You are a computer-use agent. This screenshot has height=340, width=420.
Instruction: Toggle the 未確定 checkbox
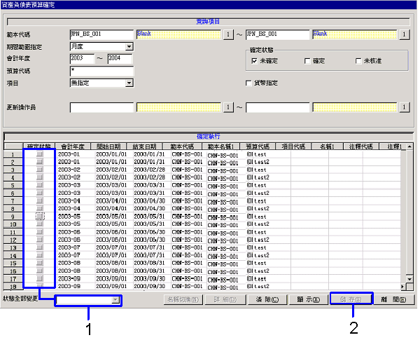click(254, 61)
